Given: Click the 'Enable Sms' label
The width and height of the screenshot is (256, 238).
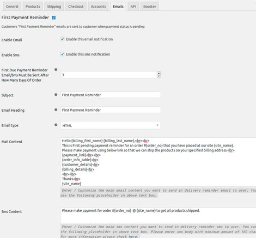Looking at the screenshot, I should click(10, 55).
